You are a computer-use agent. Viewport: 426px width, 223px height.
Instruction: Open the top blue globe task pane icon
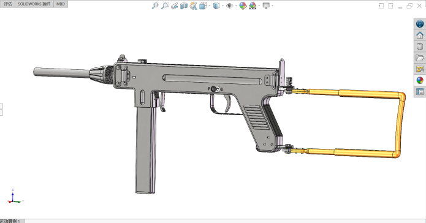point(420,24)
